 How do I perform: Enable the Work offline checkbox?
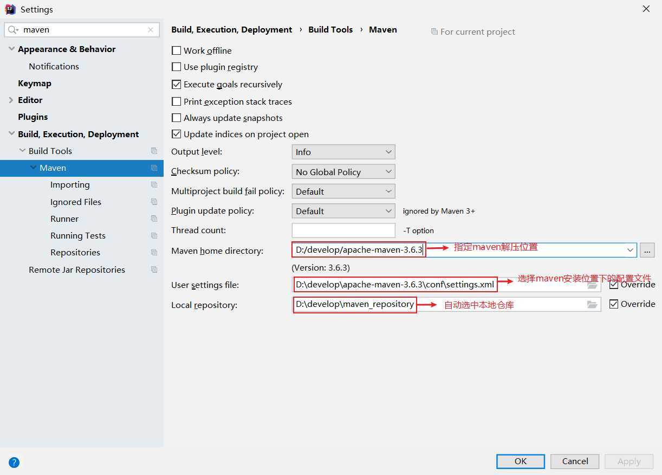pos(176,50)
